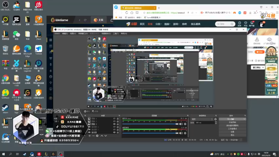Toggle lock on 图像 4 source

pyautogui.click(x=118, y=119)
